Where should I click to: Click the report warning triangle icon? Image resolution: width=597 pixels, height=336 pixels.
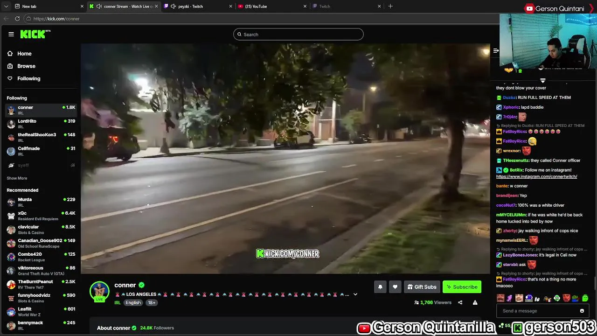(475, 302)
